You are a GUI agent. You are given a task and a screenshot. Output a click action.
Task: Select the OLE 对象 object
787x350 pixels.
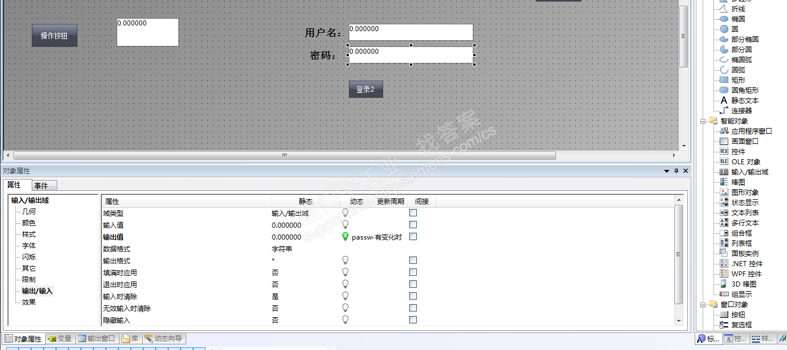[746, 161]
